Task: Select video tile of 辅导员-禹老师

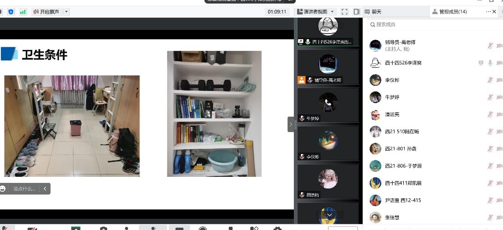Action: point(328,67)
